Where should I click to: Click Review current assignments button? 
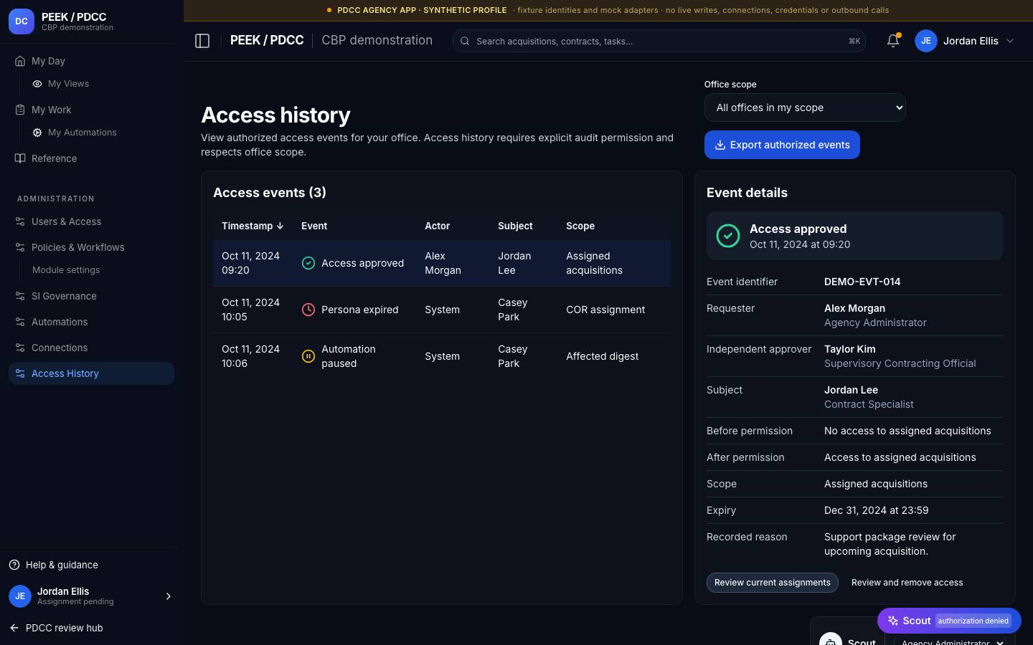point(773,583)
